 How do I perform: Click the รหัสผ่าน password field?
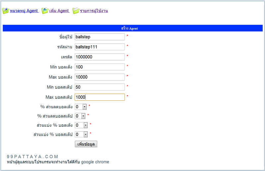[x=99, y=47]
